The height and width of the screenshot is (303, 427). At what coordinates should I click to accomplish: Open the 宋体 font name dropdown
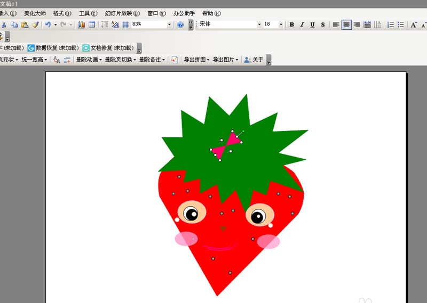point(259,24)
